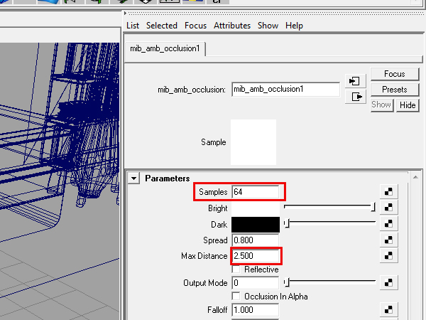The height and width of the screenshot is (320, 426).
Task: Click the Bright color swatch
Action: coord(256,208)
